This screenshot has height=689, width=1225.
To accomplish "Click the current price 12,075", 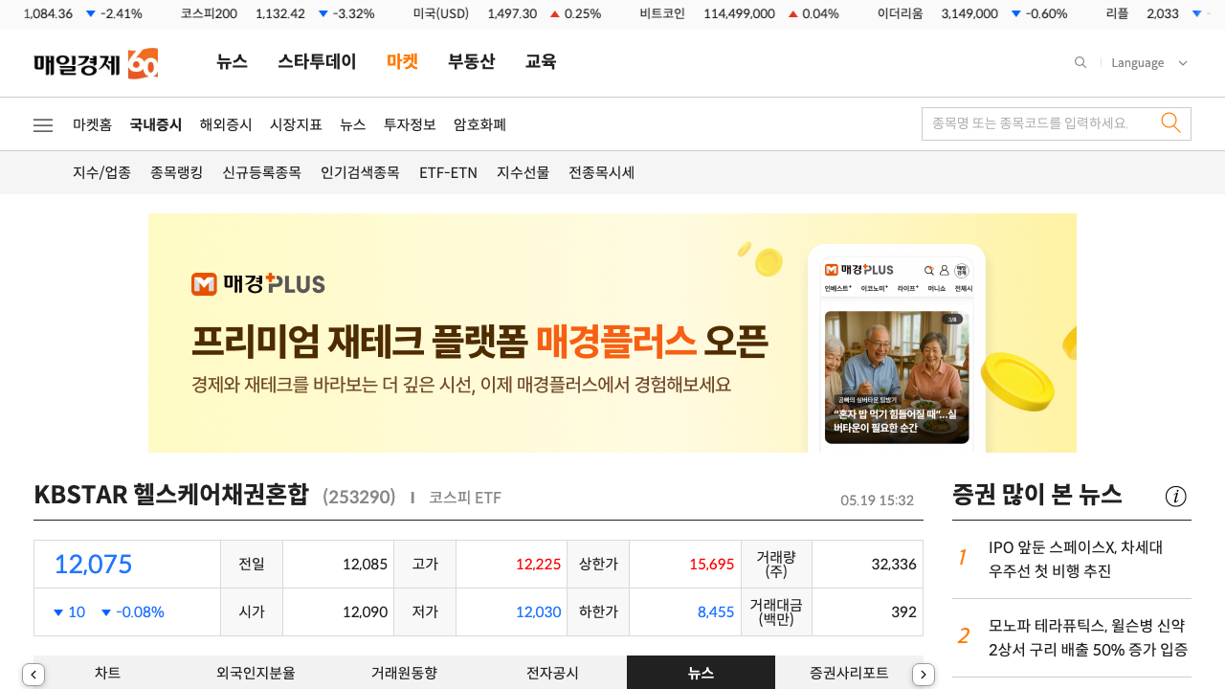I will click(93, 564).
